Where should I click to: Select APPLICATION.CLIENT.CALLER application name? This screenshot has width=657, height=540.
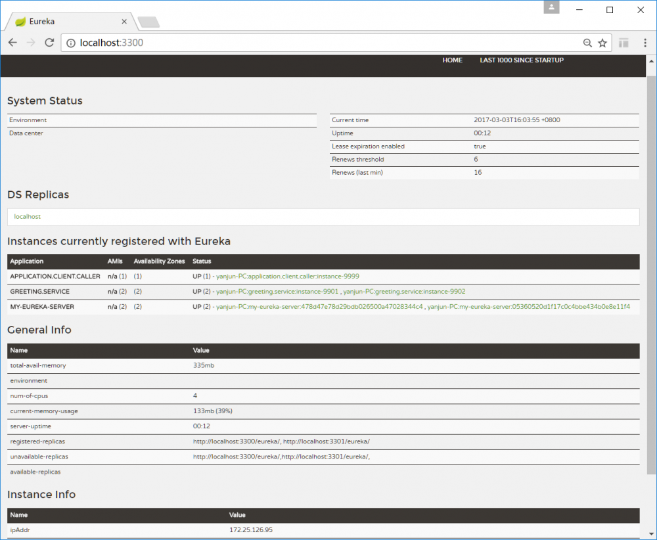[x=55, y=277]
